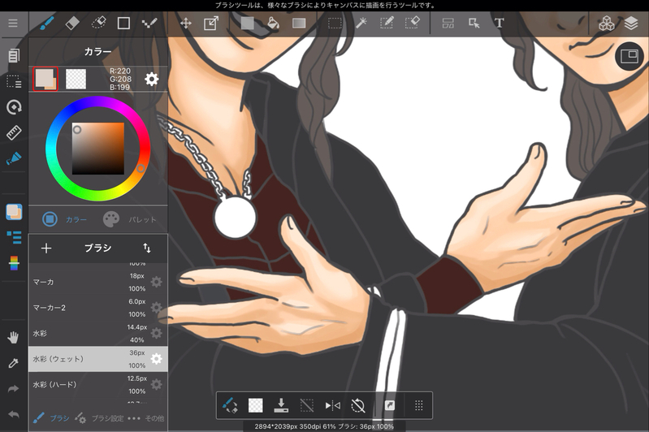Viewport: 649px width, 432px height.
Task: Switch to the パレット tab
Action: [x=129, y=219]
